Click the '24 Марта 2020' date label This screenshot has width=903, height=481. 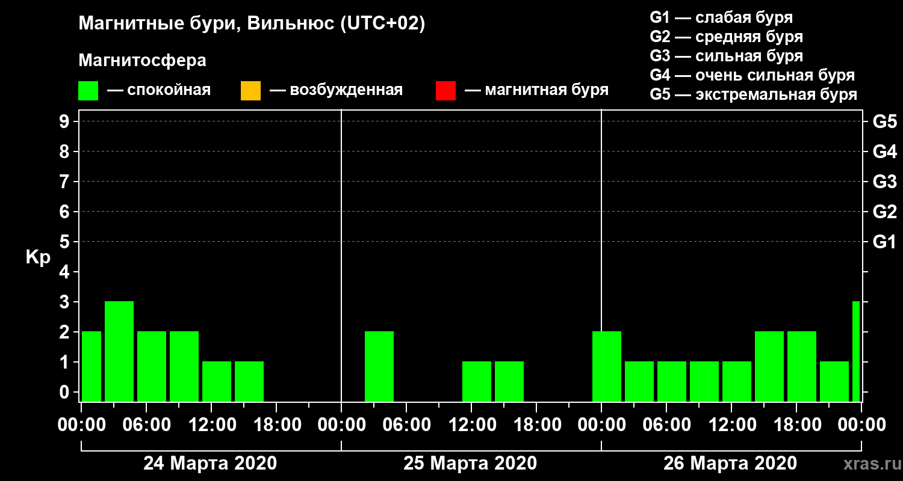pos(210,464)
